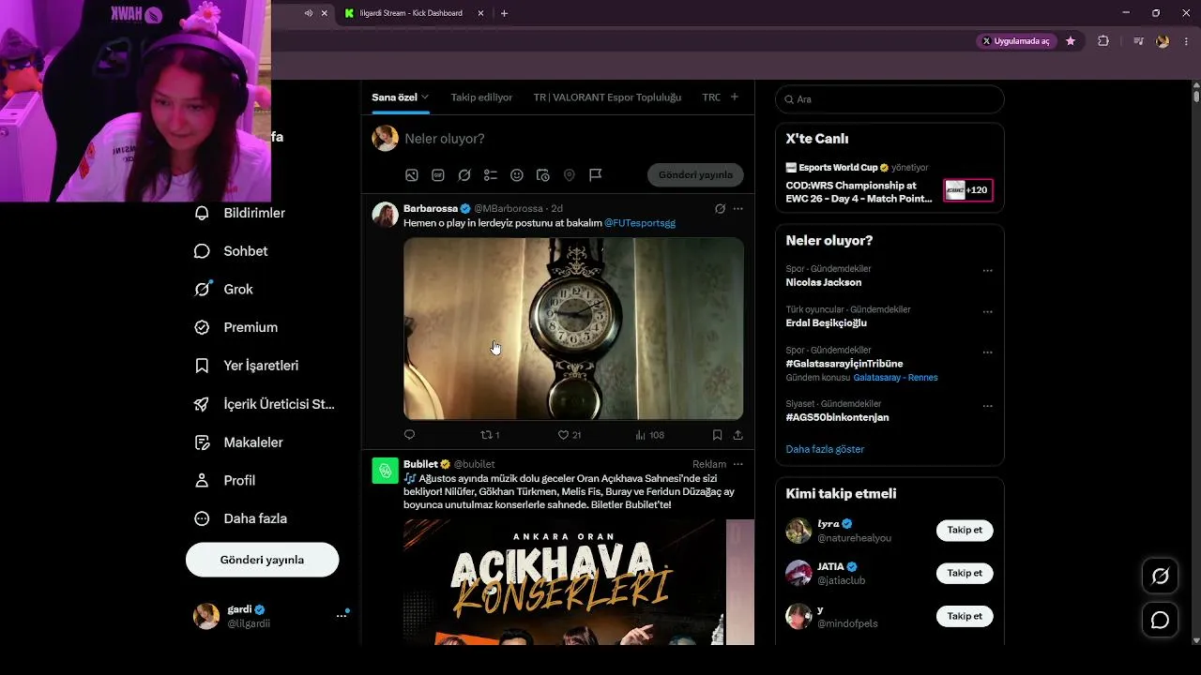The height and width of the screenshot is (675, 1201).
Task: Open browser media controls icon
Action: tap(1138, 41)
